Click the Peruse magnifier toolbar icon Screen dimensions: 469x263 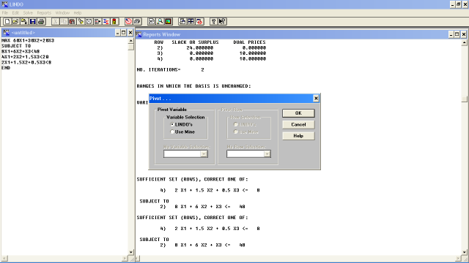point(160,21)
